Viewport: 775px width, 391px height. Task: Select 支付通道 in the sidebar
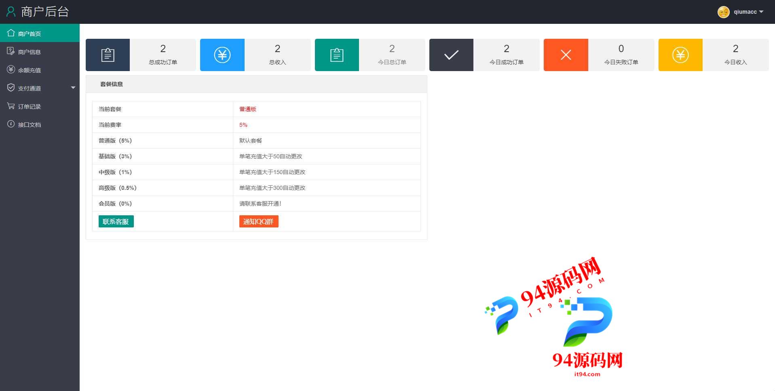(x=40, y=88)
